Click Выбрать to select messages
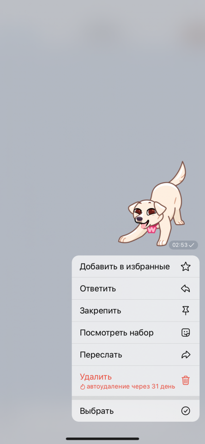 click(x=136, y=411)
